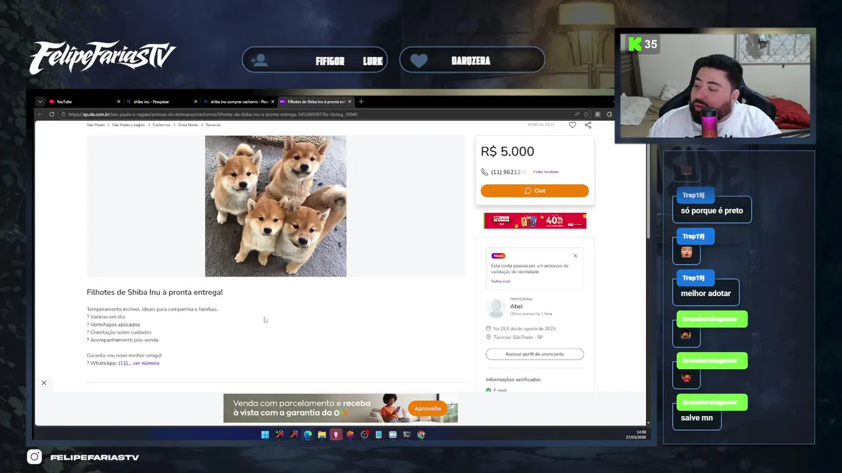
Task: Close the 'Filhotes de Shiba Inu' tab
Action: pos(350,102)
